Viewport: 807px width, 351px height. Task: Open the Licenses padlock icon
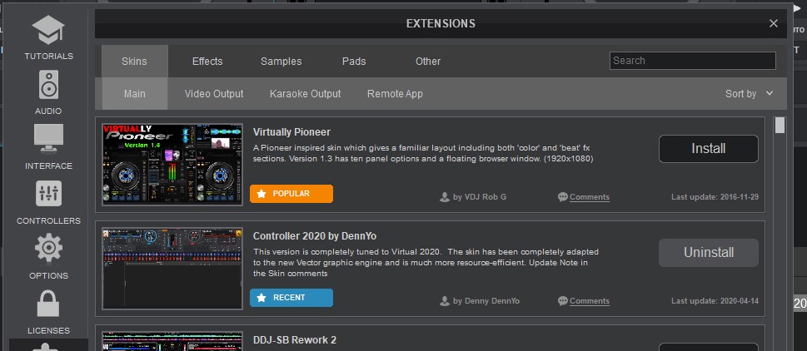coord(48,304)
